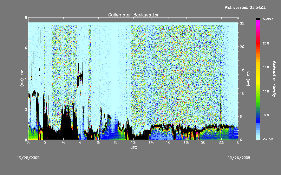Click the 5 kft tick label on right axis
281x175 pixels.
click(x=241, y=117)
